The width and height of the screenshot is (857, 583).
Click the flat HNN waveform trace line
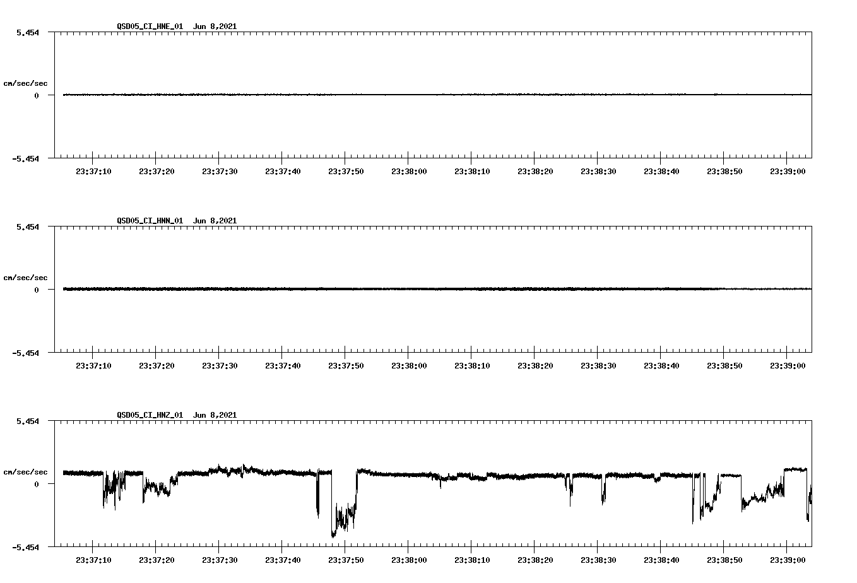click(437, 289)
